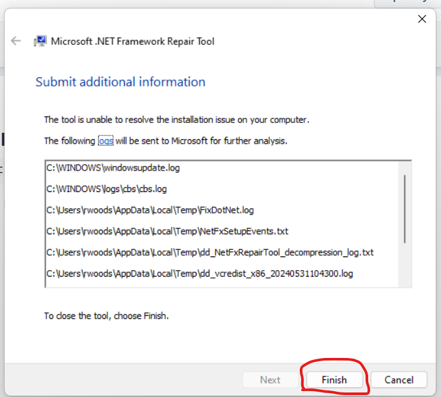441x397 pixels.
Task: Close the Repair Tool dialog
Action: pyautogui.click(x=422, y=19)
